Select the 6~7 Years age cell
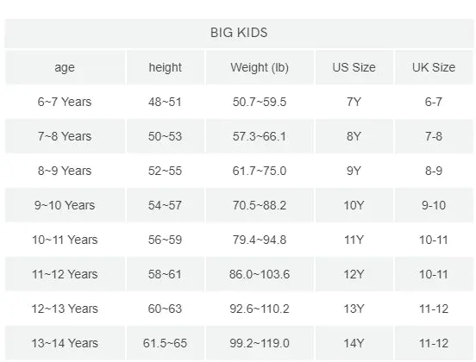 point(65,102)
